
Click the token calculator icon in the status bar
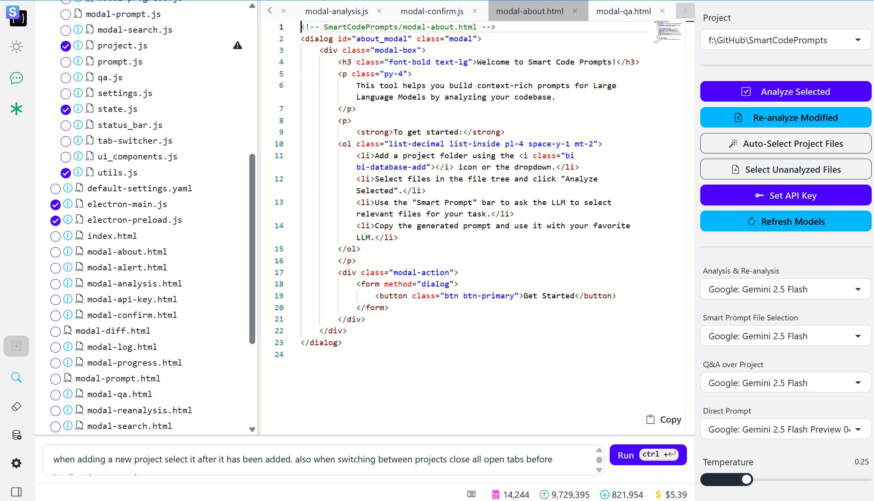tap(495, 494)
